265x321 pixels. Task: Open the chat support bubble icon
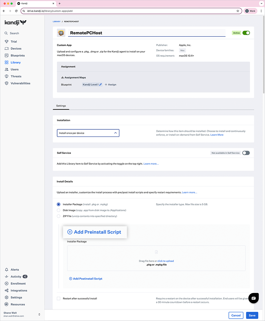tap(253, 298)
